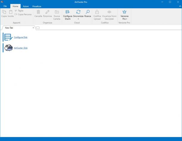Viewport: 182px width, 141px height.
Task: Open the Ricerca magnifier tool
Action: [x=87, y=14]
